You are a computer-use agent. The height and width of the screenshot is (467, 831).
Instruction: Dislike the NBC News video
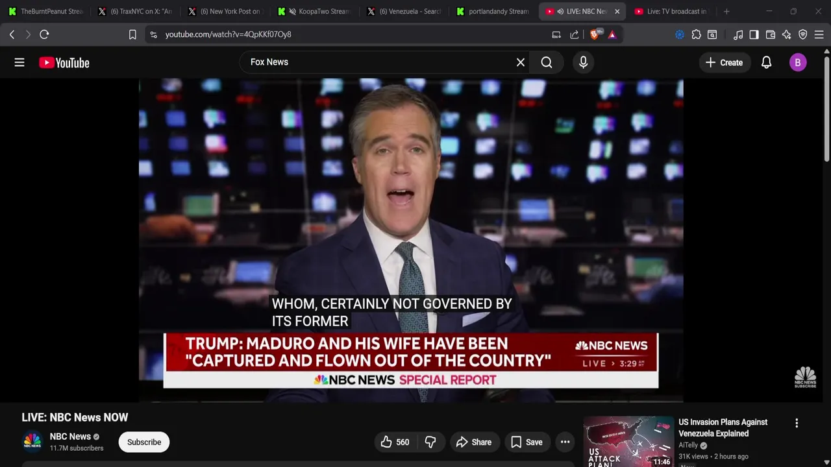(x=430, y=442)
